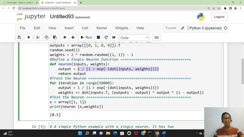Click the 'return output' line

(72, 73)
